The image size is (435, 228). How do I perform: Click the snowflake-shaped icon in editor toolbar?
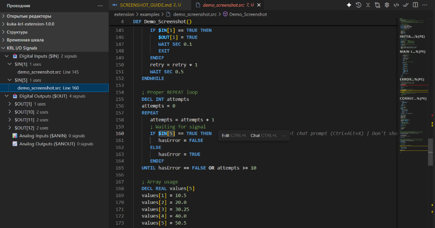pyautogui.click(x=387, y=5)
